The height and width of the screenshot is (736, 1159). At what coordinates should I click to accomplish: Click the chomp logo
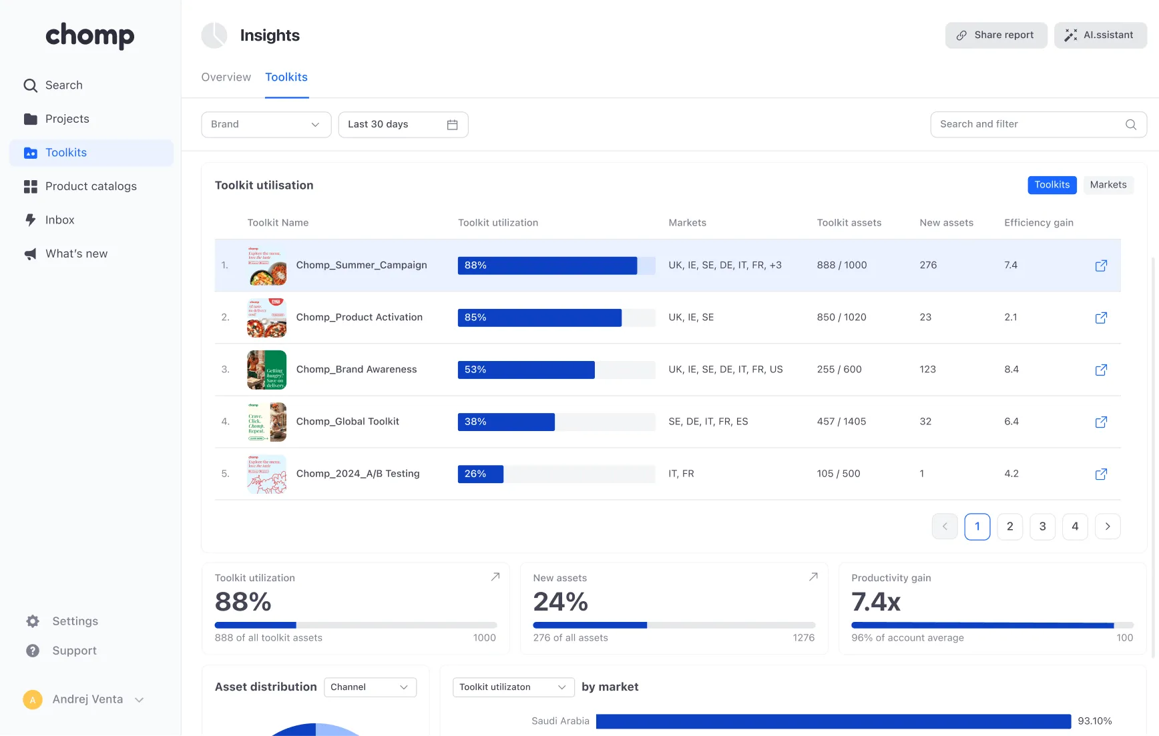tap(90, 35)
